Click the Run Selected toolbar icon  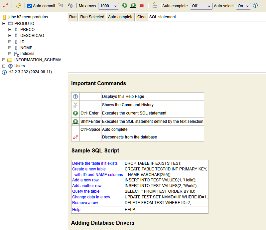[x=133, y=6]
